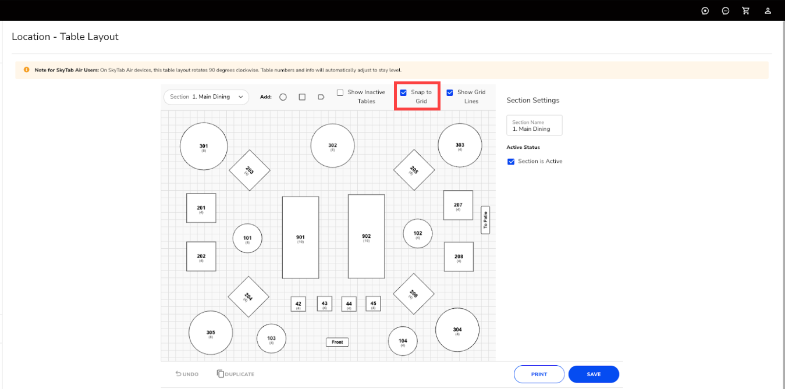The width and height of the screenshot is (785, 389).
Task: Select the To Patio label on the layout
Action: (485, 220)
